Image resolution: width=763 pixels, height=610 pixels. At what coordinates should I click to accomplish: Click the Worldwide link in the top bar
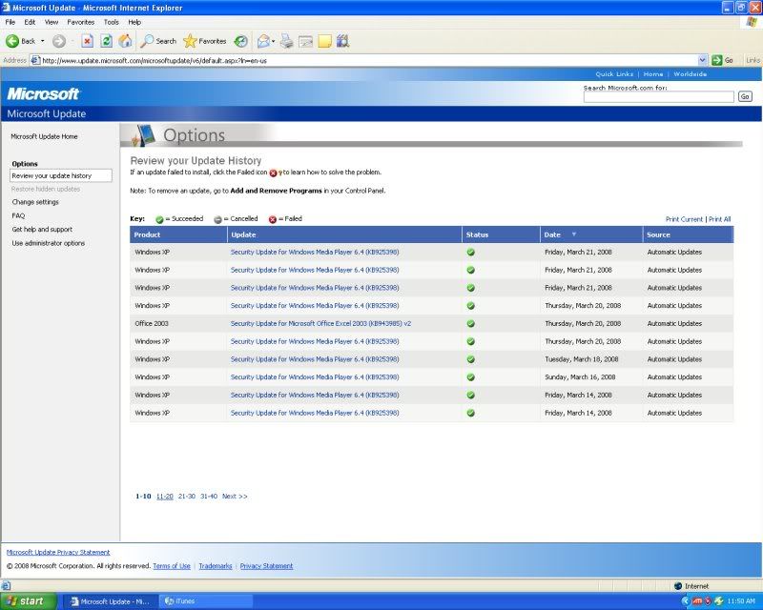[690, 74]
